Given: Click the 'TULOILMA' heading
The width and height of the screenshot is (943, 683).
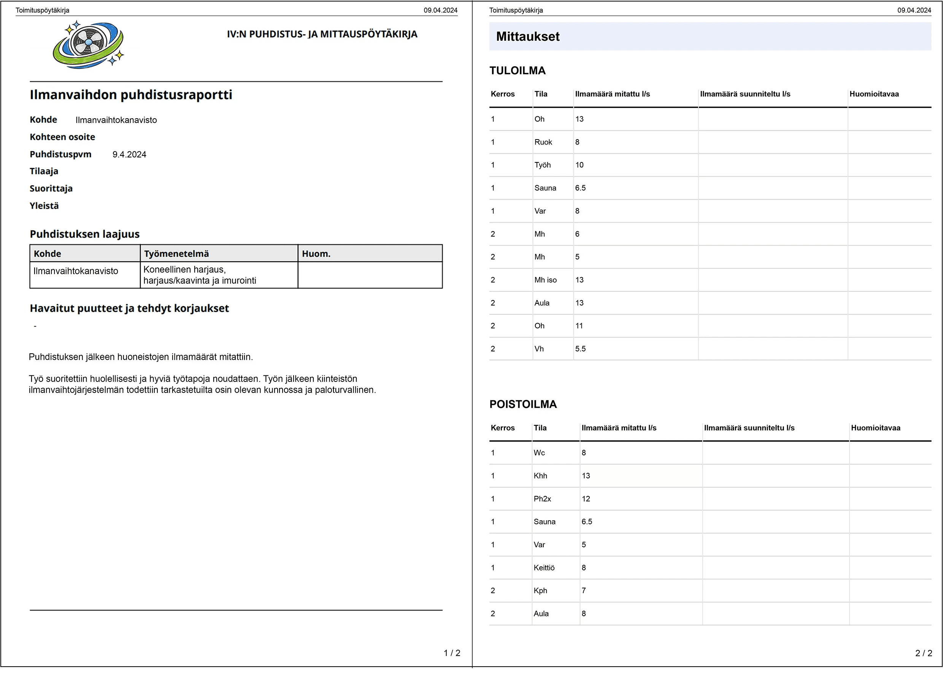Looking at the screenshot, I should pyautogui.click(x=518, y=71).
